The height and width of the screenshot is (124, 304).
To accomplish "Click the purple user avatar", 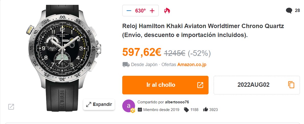I will 129,106.
